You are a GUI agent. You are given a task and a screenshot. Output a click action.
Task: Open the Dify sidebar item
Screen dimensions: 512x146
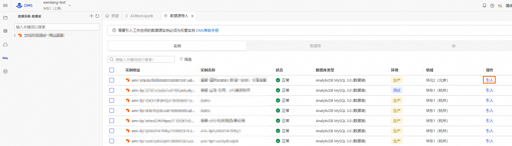5,58
